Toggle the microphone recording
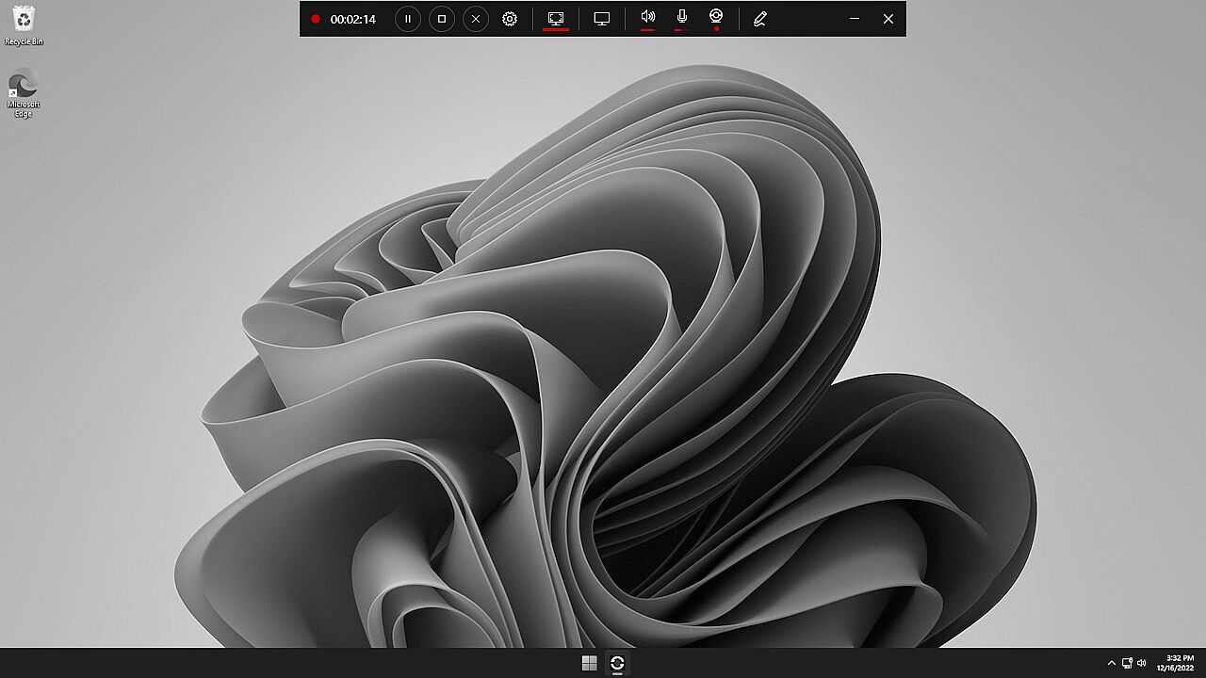Viewport: 1206px width, 678px height. pyautogui.click(x=681, y=18)
